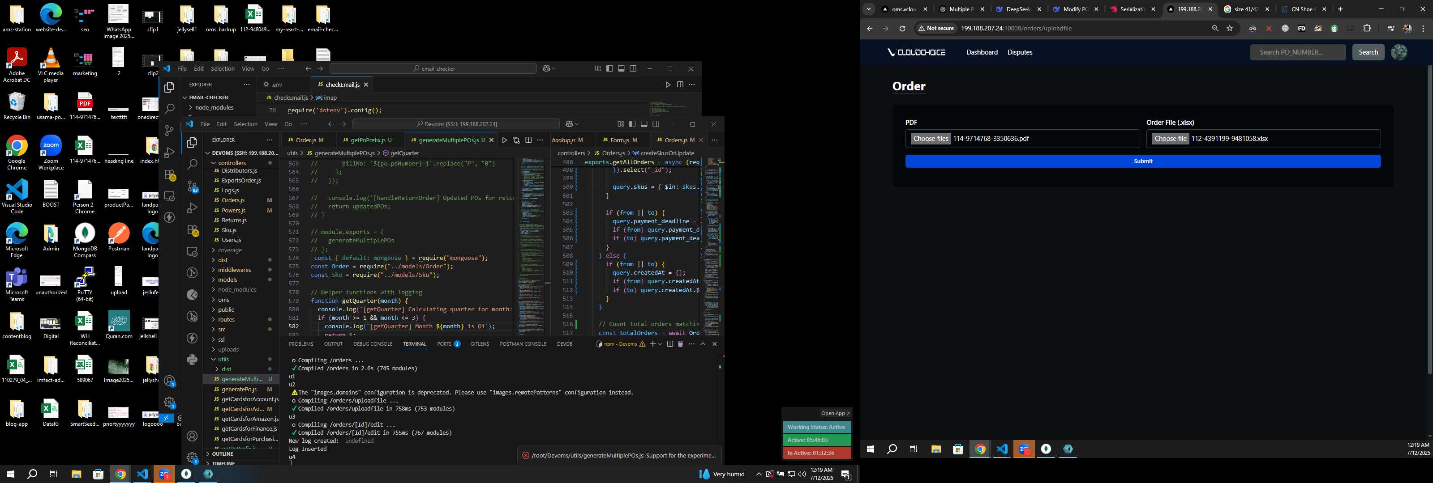Expand the OUTLINE section

pyautogui.click(x=223, y=454)
